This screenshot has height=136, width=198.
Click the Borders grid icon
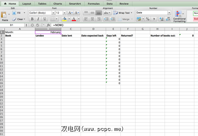(x=53, y=19)
